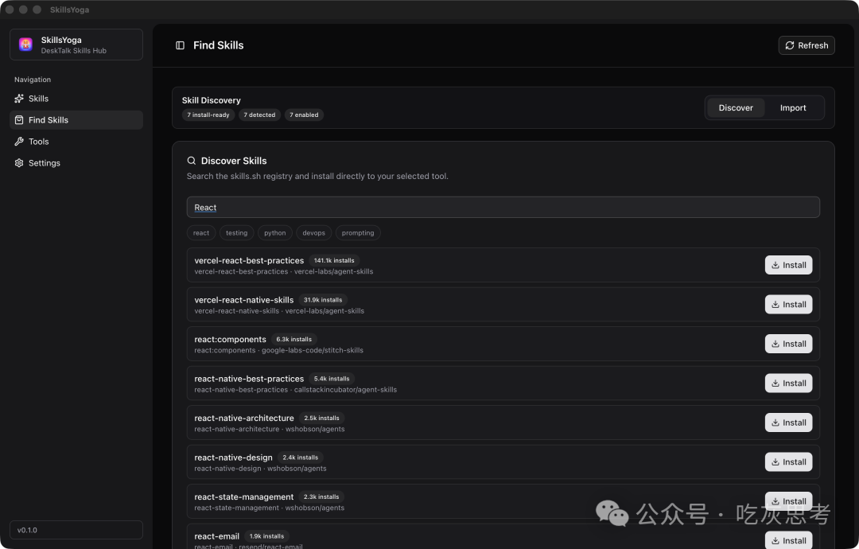Open the Skills page in navigation
This screenshot has height=549, width=859.
click(x=76, y=99)
